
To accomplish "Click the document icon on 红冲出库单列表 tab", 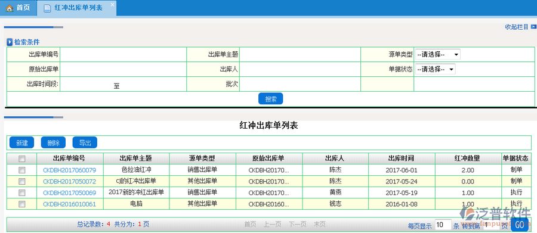I will [x=47, y=8].
